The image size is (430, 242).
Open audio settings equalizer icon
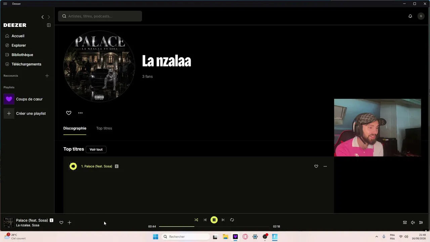click(x=421, y=223)
